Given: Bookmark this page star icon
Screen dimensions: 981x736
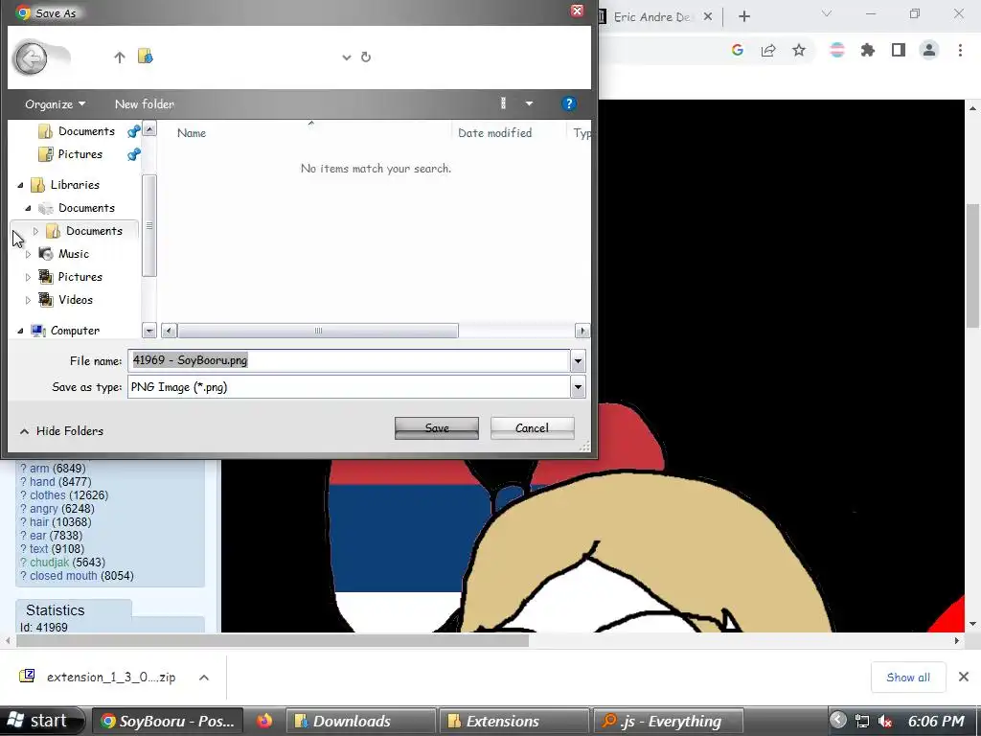Looking at the screenshot, I should (799, 50).
